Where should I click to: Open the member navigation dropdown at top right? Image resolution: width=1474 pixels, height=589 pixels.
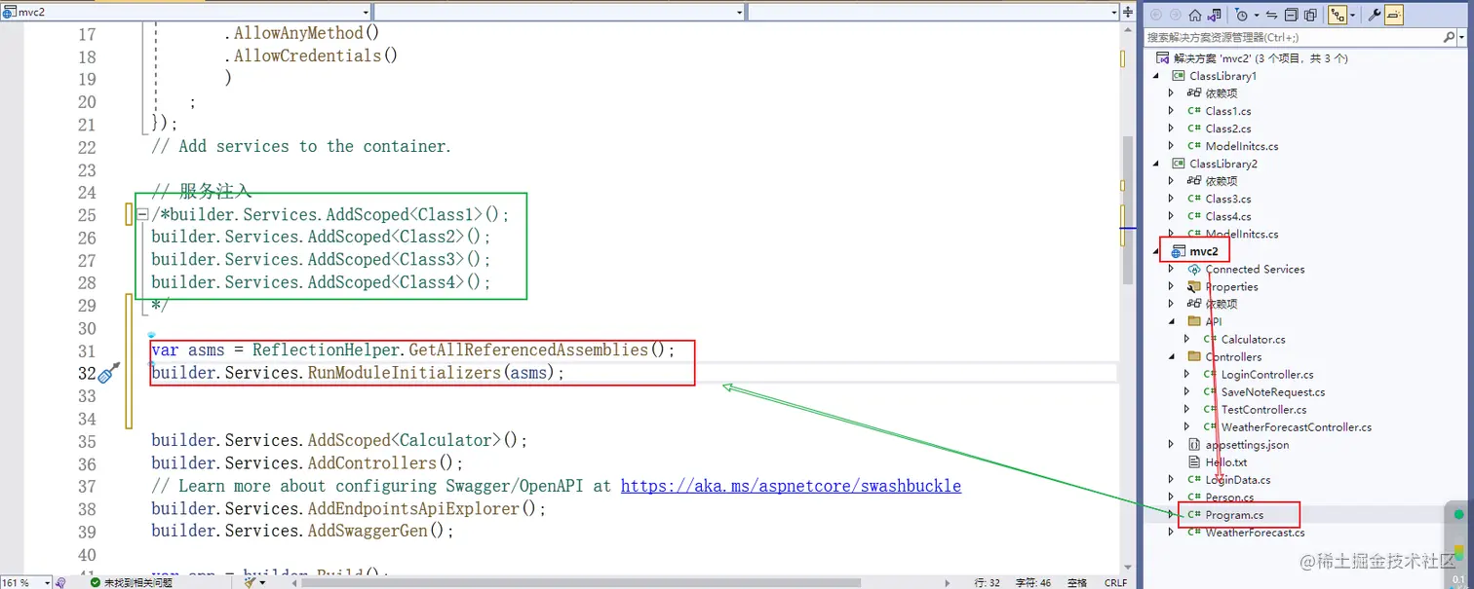tap(933, 12)
